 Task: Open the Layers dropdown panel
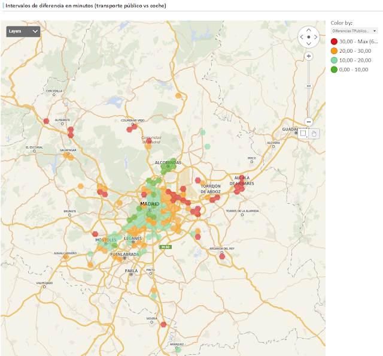coord(23,31)
